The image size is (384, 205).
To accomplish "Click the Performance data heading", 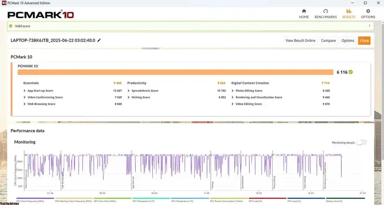I will tap(28, 131).
